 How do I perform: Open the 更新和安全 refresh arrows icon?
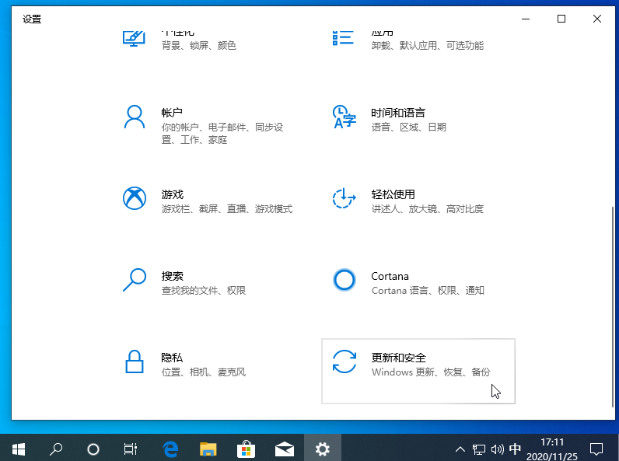tap(344, 361)
